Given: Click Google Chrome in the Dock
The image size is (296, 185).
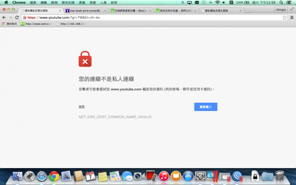Looking at the screenshot, I should (54, 176).
